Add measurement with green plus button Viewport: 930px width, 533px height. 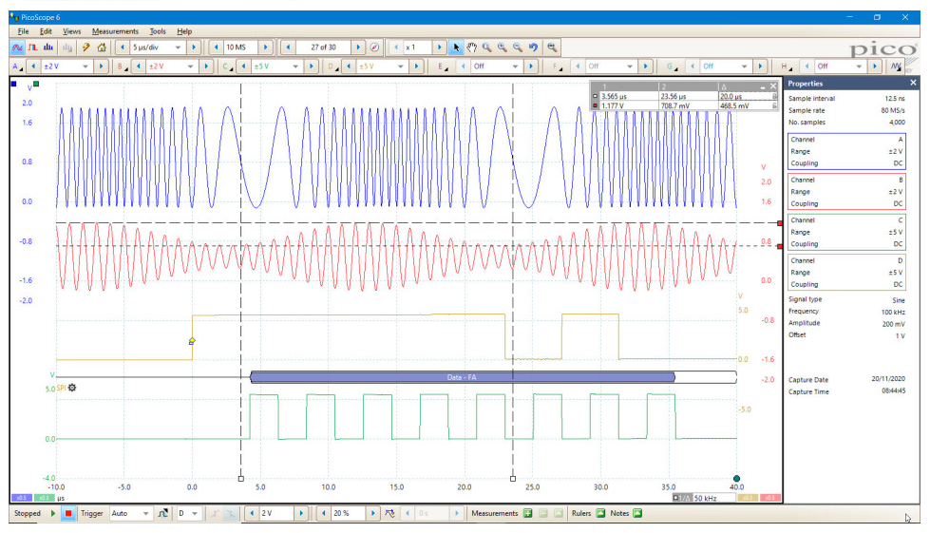(528, 513)
